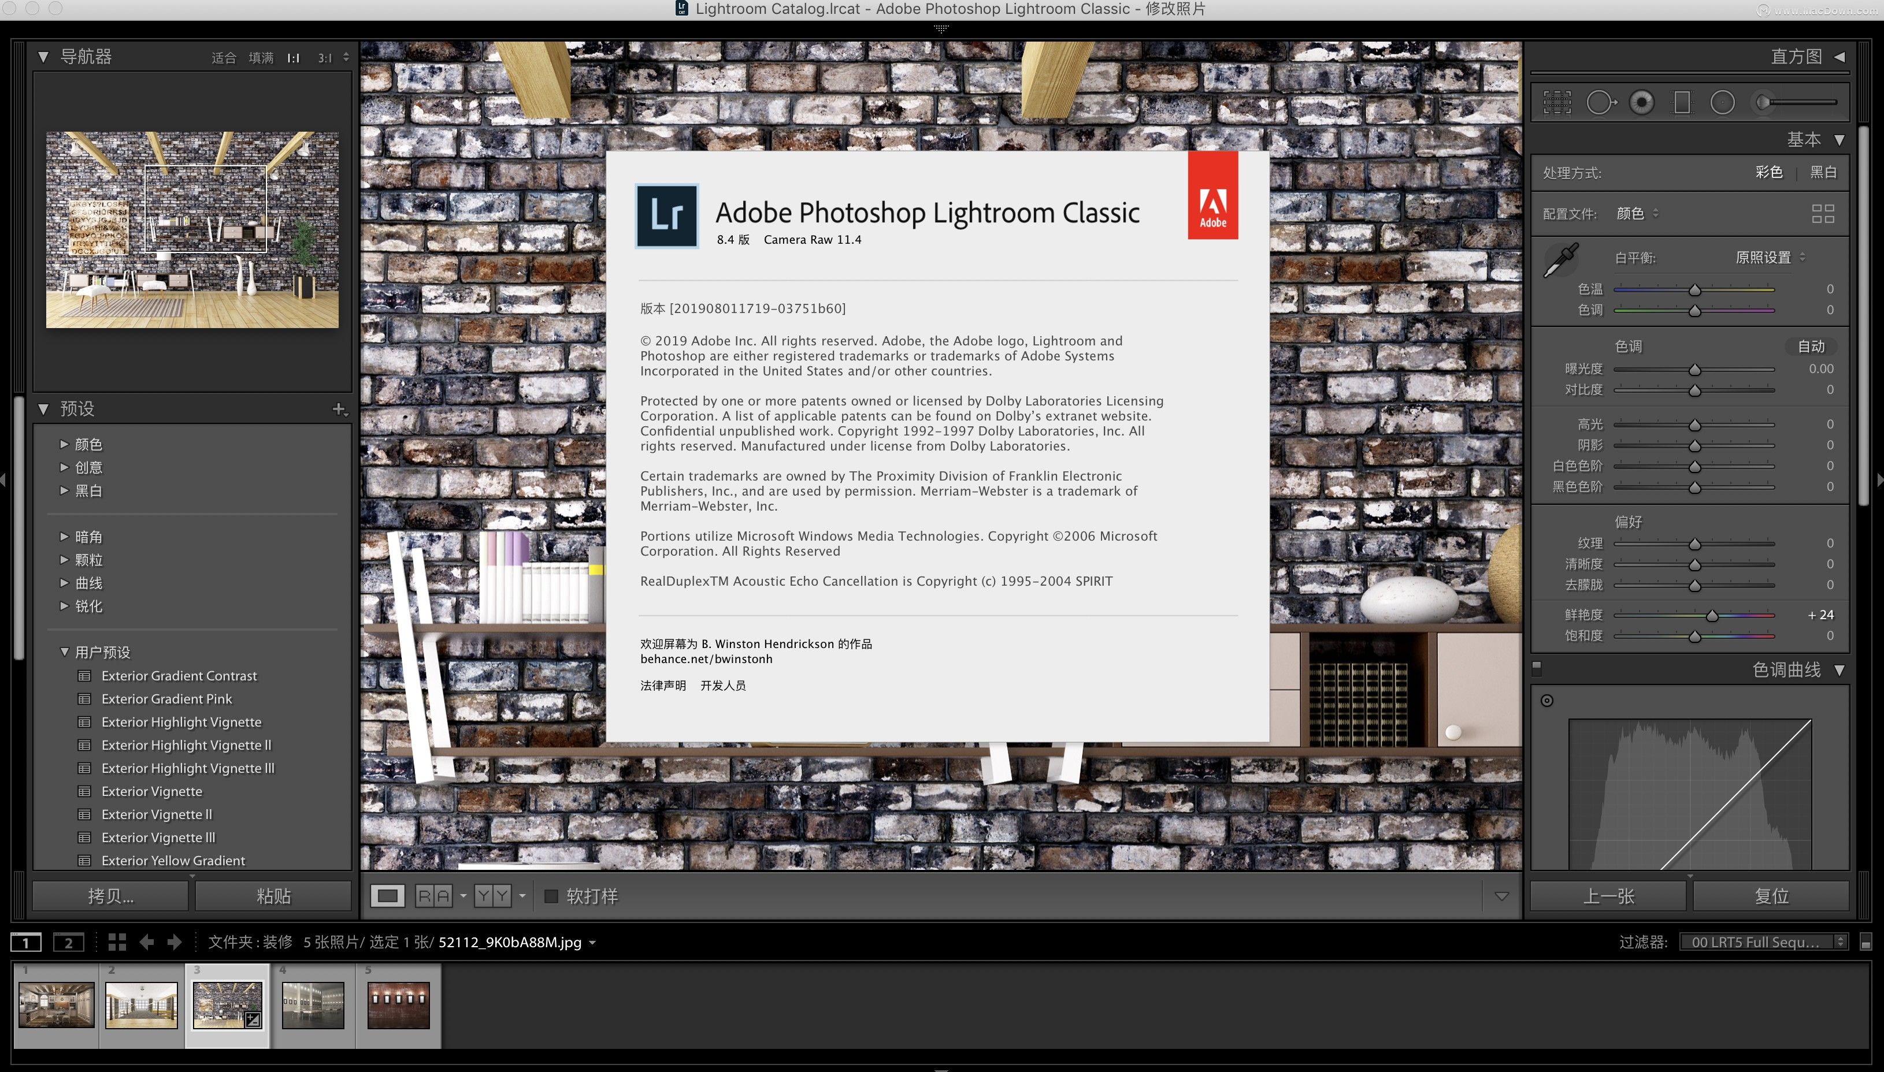Expand the 黑白 presets section
The height and width of the screenshot is (1072, 1884).
67,492
